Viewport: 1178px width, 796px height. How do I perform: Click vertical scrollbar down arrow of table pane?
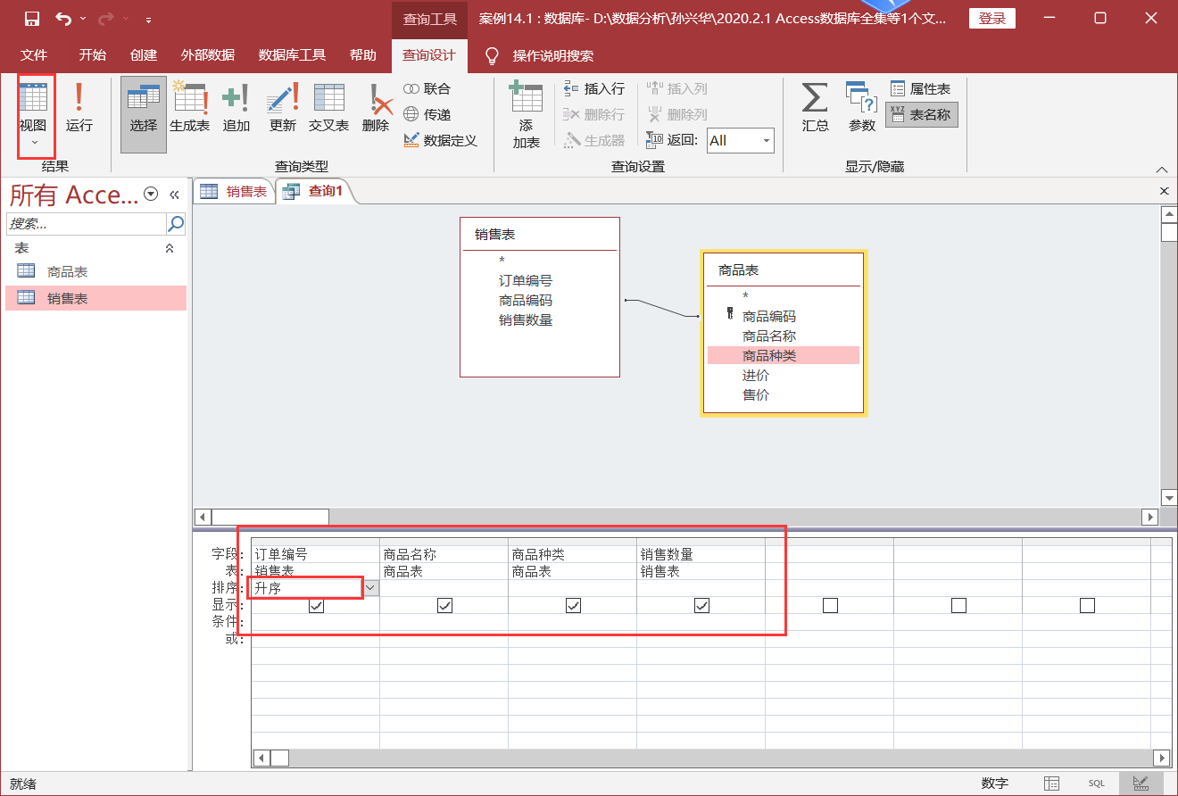tap(1169, 497)
